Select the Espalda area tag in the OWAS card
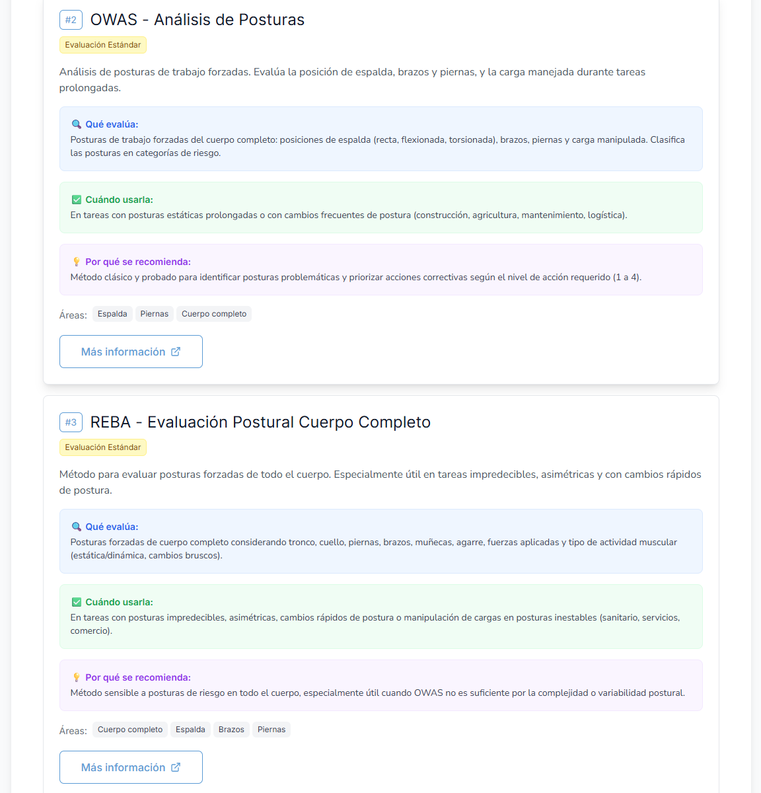761x793 pixels. click(x=112, y=314)
